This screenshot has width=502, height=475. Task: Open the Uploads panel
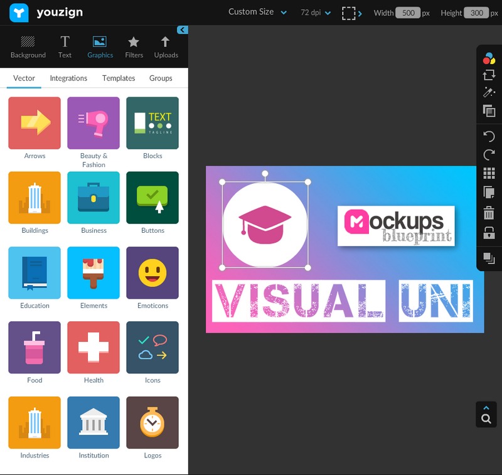[166, 47]
